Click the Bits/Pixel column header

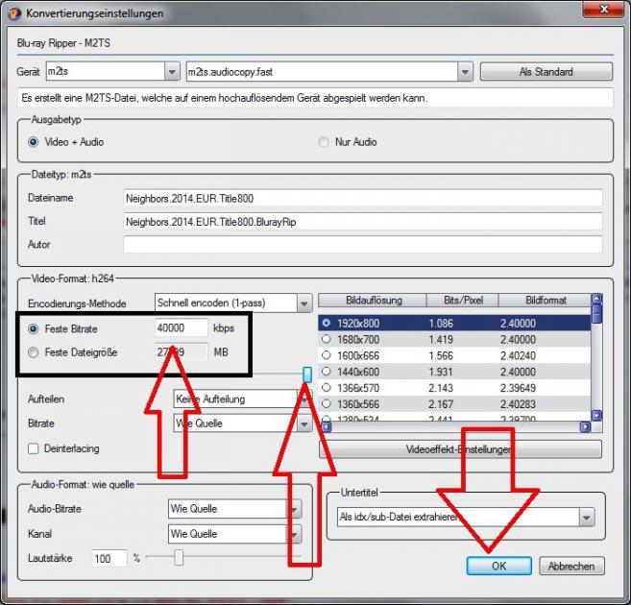pyautogui.click(x=463, y=300)
